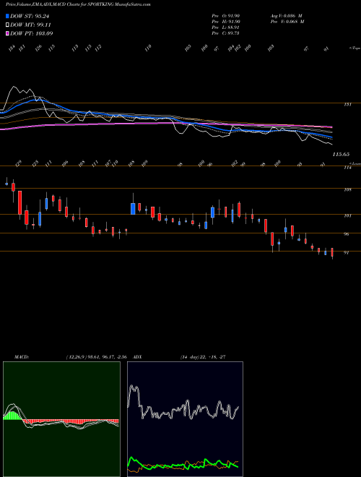Click the 'Pre C: 89.73' close value

226,33
